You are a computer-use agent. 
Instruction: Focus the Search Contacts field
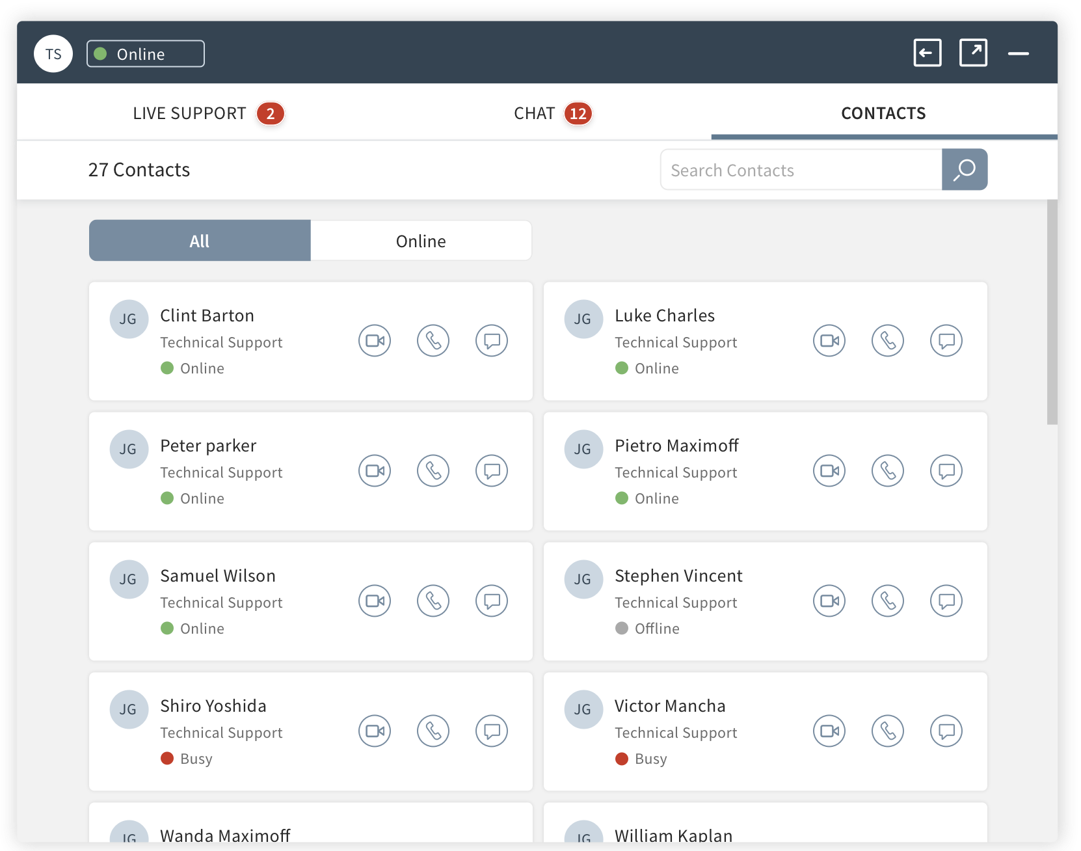point(801,170)
